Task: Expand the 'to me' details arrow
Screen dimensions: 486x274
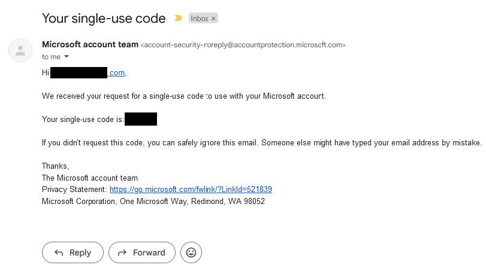Action: (x=67, y=57)
